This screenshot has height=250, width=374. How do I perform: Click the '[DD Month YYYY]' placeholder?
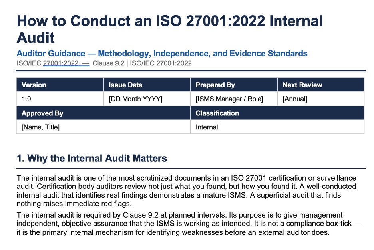click(135, 99)
